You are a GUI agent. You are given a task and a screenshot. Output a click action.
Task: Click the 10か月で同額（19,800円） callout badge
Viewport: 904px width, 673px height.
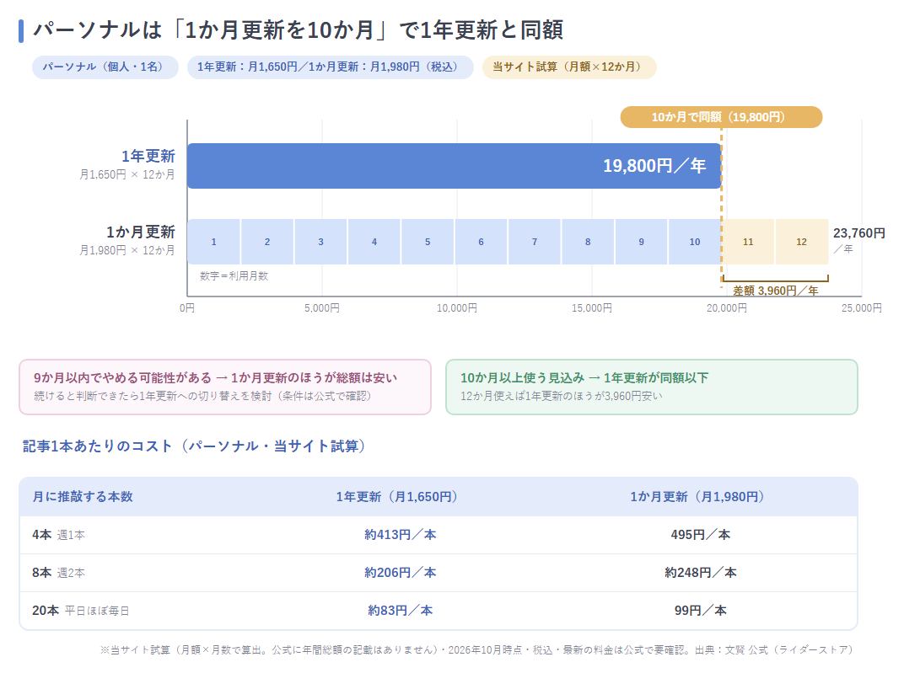tap(721, 117)
